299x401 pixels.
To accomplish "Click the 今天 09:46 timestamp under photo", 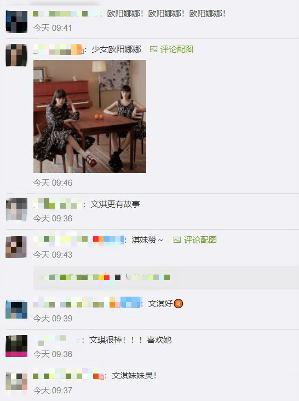I will pyautogui.click(x=53, y=183).
